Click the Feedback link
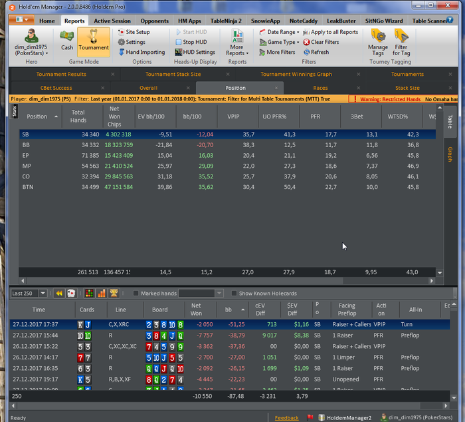This screenshot has width=465, height=422. point(286,418)
